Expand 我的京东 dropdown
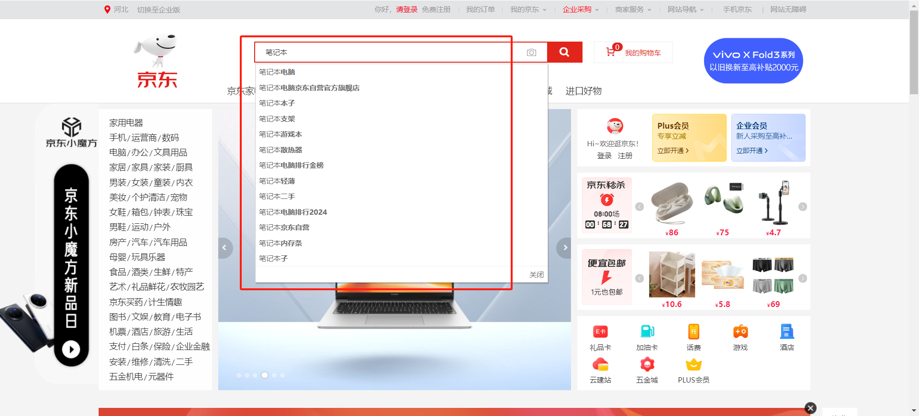Image resolution: width=919 pixels, height=416 pixels. 528,10
